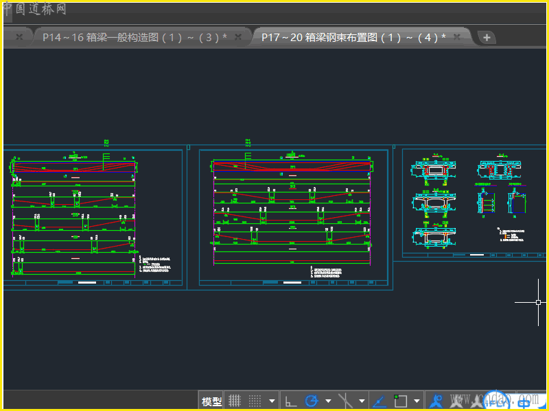
Task: Select the left drawing sheet with tendon layout
Action: click(93, 217)
